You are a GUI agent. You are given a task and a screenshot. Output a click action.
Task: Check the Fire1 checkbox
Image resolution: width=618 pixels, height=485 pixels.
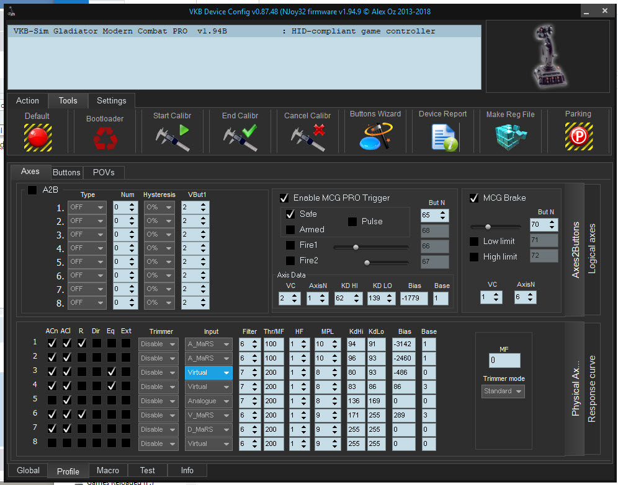point(290,245)
